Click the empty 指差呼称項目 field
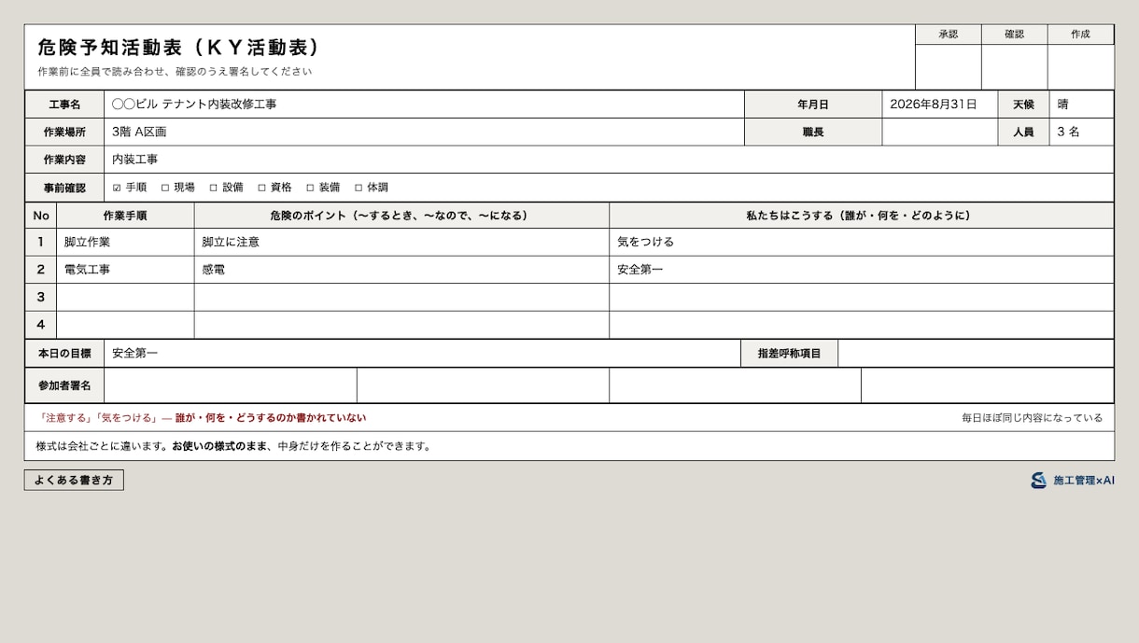The width and height of the screenshot is (1139, 643). (976, 354)
